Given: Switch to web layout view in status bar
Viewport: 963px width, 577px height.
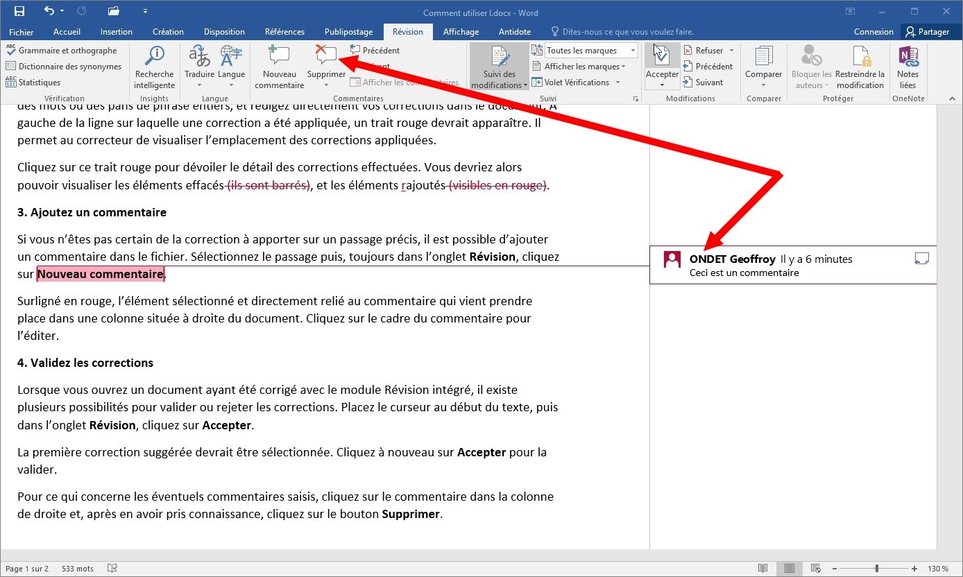Looking at the screenshot, I should [815, 569].
